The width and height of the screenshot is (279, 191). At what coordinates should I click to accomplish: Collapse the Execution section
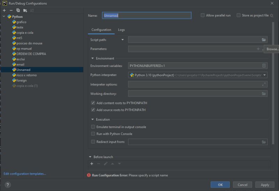[x=92, y=120]
